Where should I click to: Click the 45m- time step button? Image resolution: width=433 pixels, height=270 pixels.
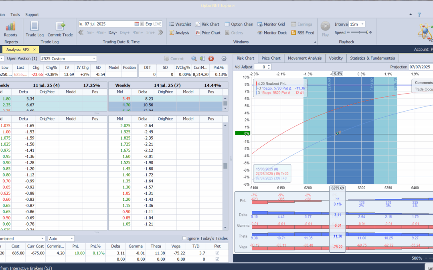[x=101, y=32]
